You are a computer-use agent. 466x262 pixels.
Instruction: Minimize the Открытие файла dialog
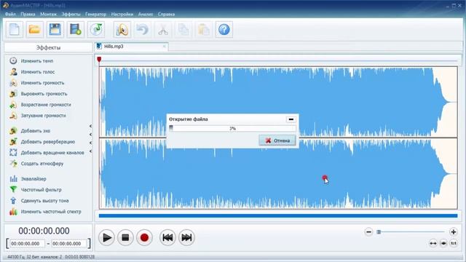tap(291, 119)
